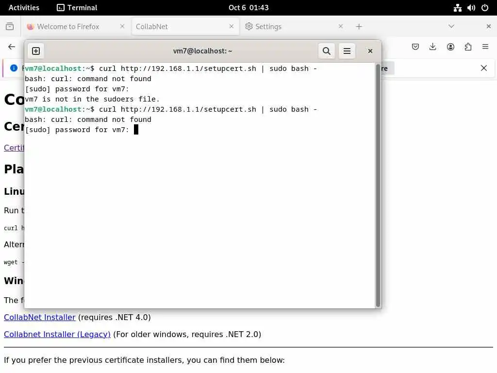Open Firefox downloads panel

[x=432, y=47]
